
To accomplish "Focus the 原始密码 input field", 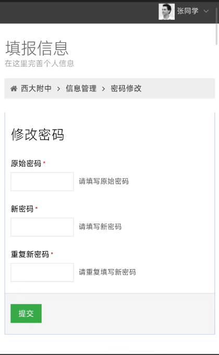I will point(42,181).
